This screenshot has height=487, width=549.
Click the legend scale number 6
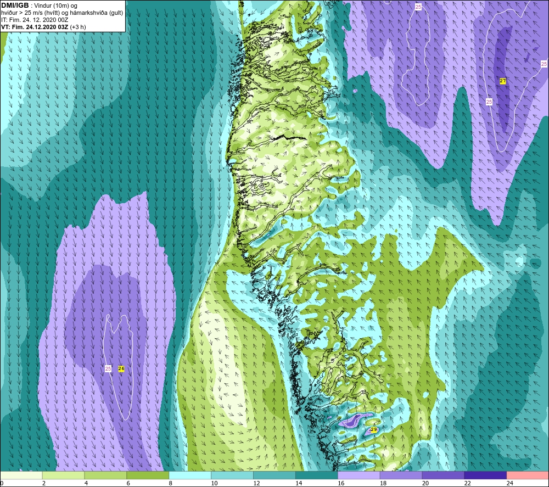coord(128,483)
